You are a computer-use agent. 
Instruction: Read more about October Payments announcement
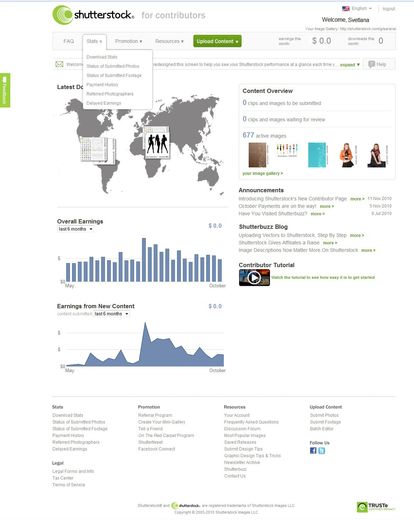[x=327, y=206]
